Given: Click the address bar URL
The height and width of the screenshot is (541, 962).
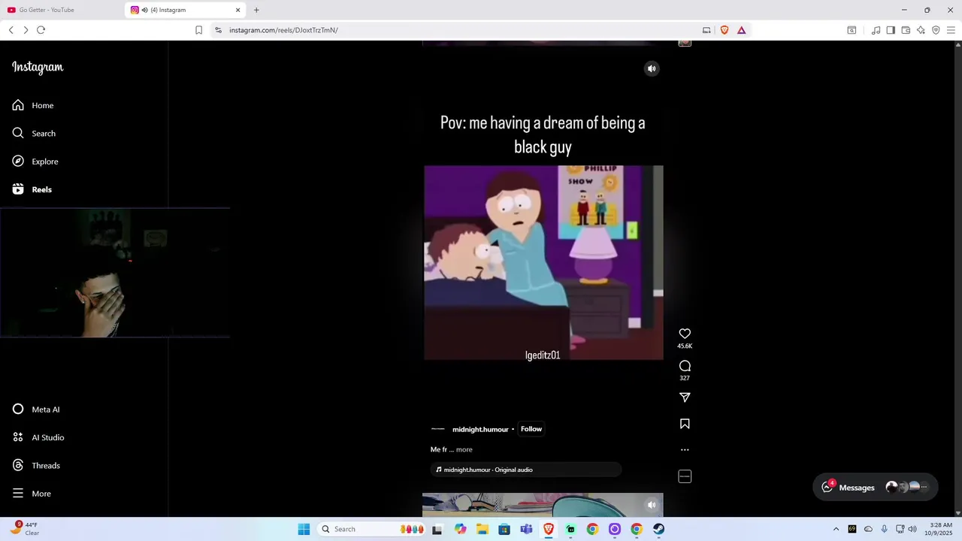Looking at the screenshot, I should point(283,30).
